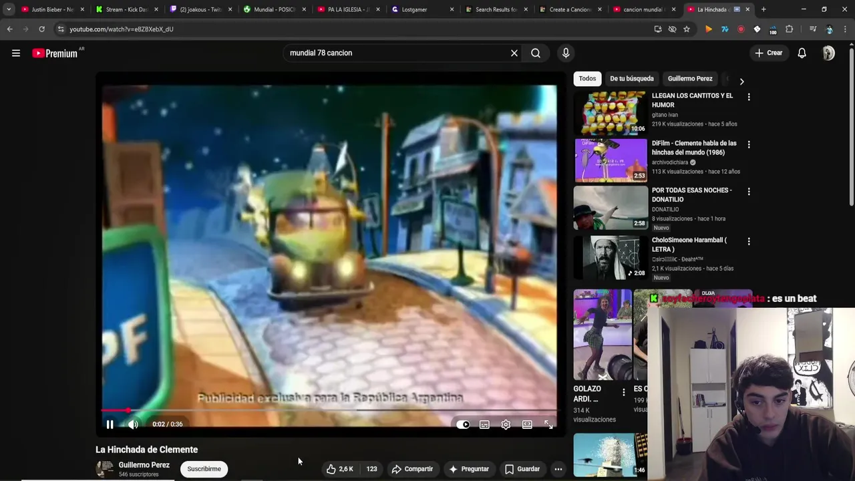Switch to the Stream - Kick Dashboard tab
The width and height of the screenshot is (855, 481).
(126, 9)
